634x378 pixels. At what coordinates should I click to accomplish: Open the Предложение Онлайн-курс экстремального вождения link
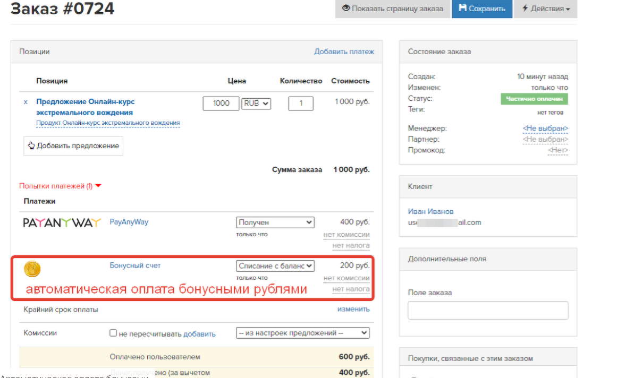pos(86,107)
